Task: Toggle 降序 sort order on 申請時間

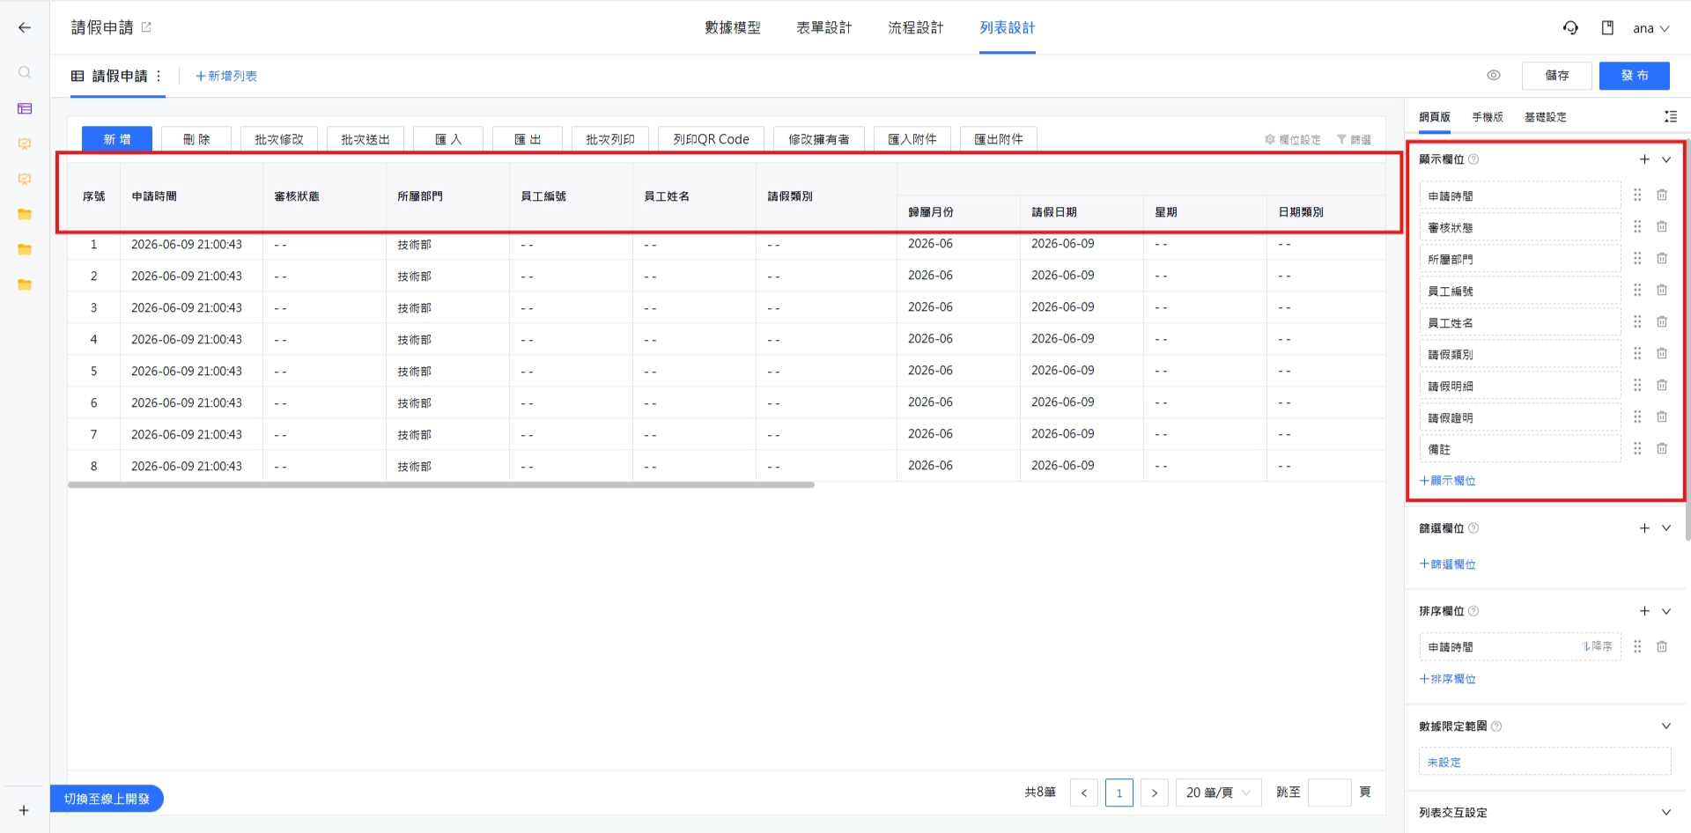Action: [x=1598, y=646]
